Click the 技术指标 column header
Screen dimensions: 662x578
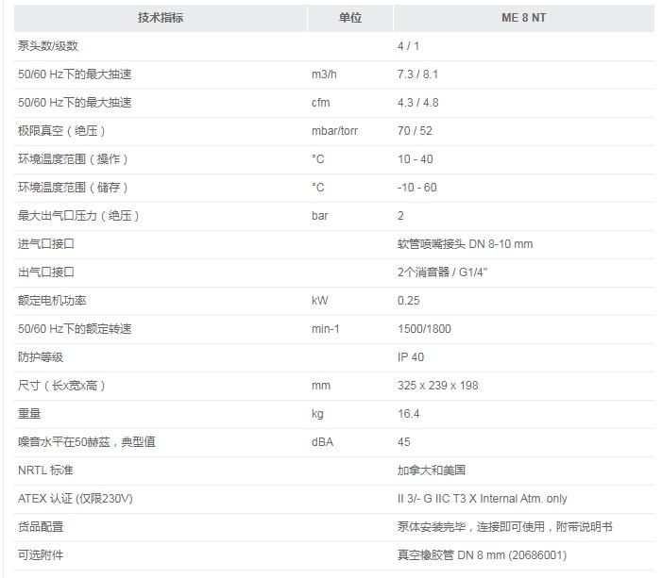pos(161,18)
